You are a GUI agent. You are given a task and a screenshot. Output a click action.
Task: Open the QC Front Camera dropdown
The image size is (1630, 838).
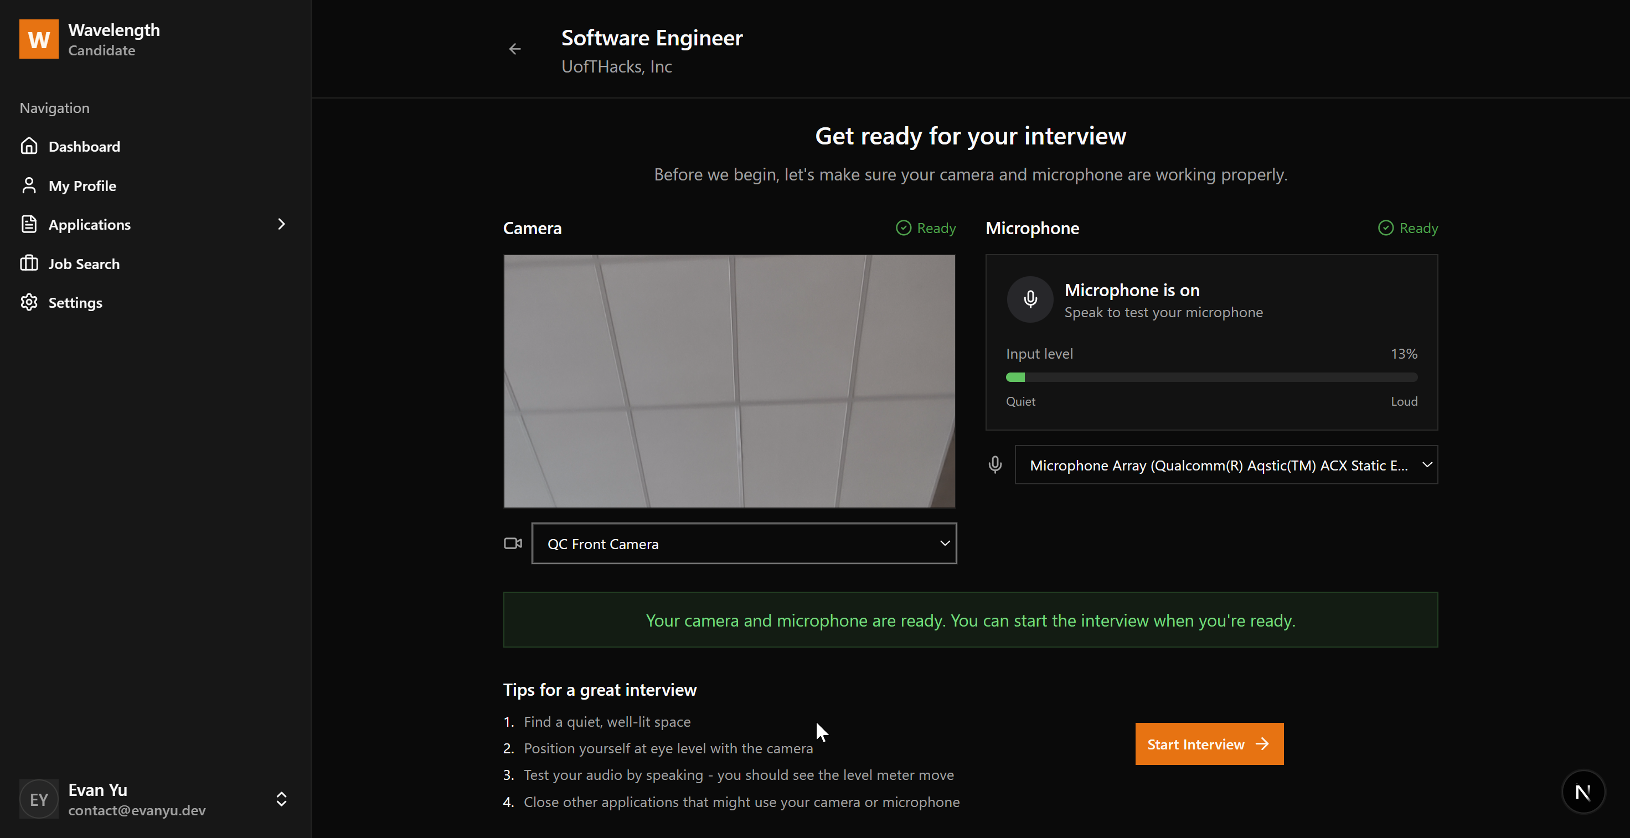pos(744,544)
